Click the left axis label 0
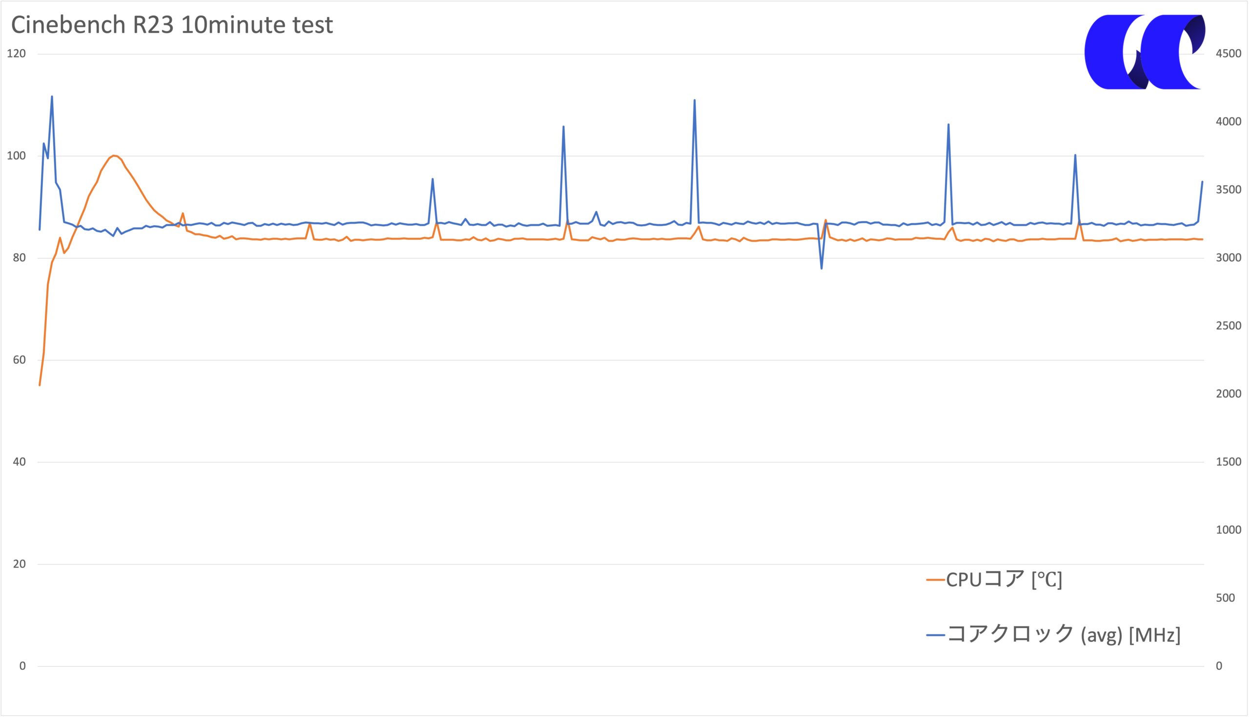 coord(22,666)
